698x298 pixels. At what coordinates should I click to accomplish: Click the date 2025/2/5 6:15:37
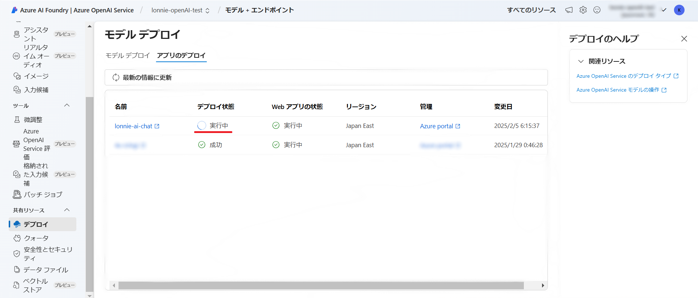(x=517, y=126)
